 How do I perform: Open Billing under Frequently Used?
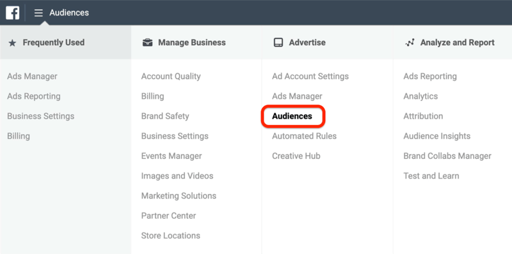(x=19, y=136)
